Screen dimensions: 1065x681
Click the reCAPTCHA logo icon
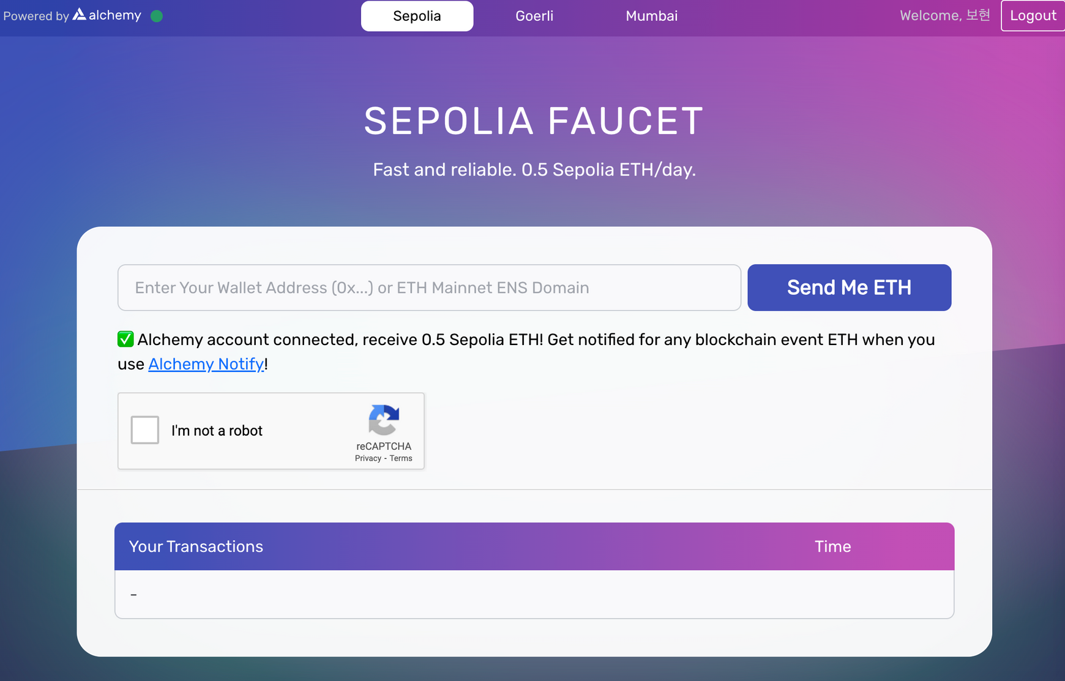click(384, 420)
